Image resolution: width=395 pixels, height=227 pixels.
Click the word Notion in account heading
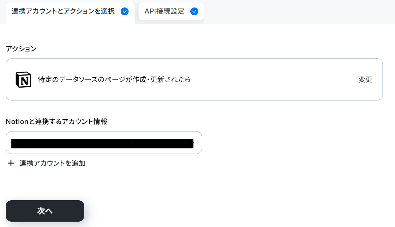click(17, 122)
